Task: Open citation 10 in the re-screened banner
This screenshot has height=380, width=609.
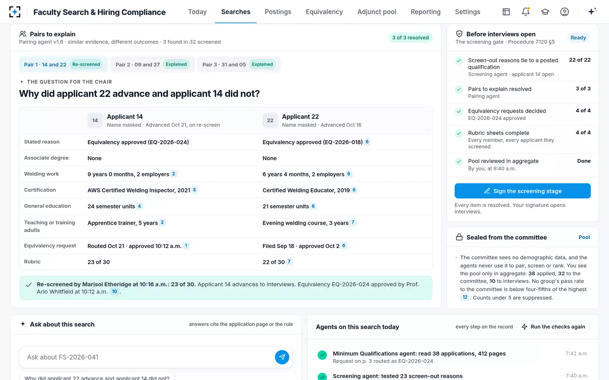Action: click(114, 292)
